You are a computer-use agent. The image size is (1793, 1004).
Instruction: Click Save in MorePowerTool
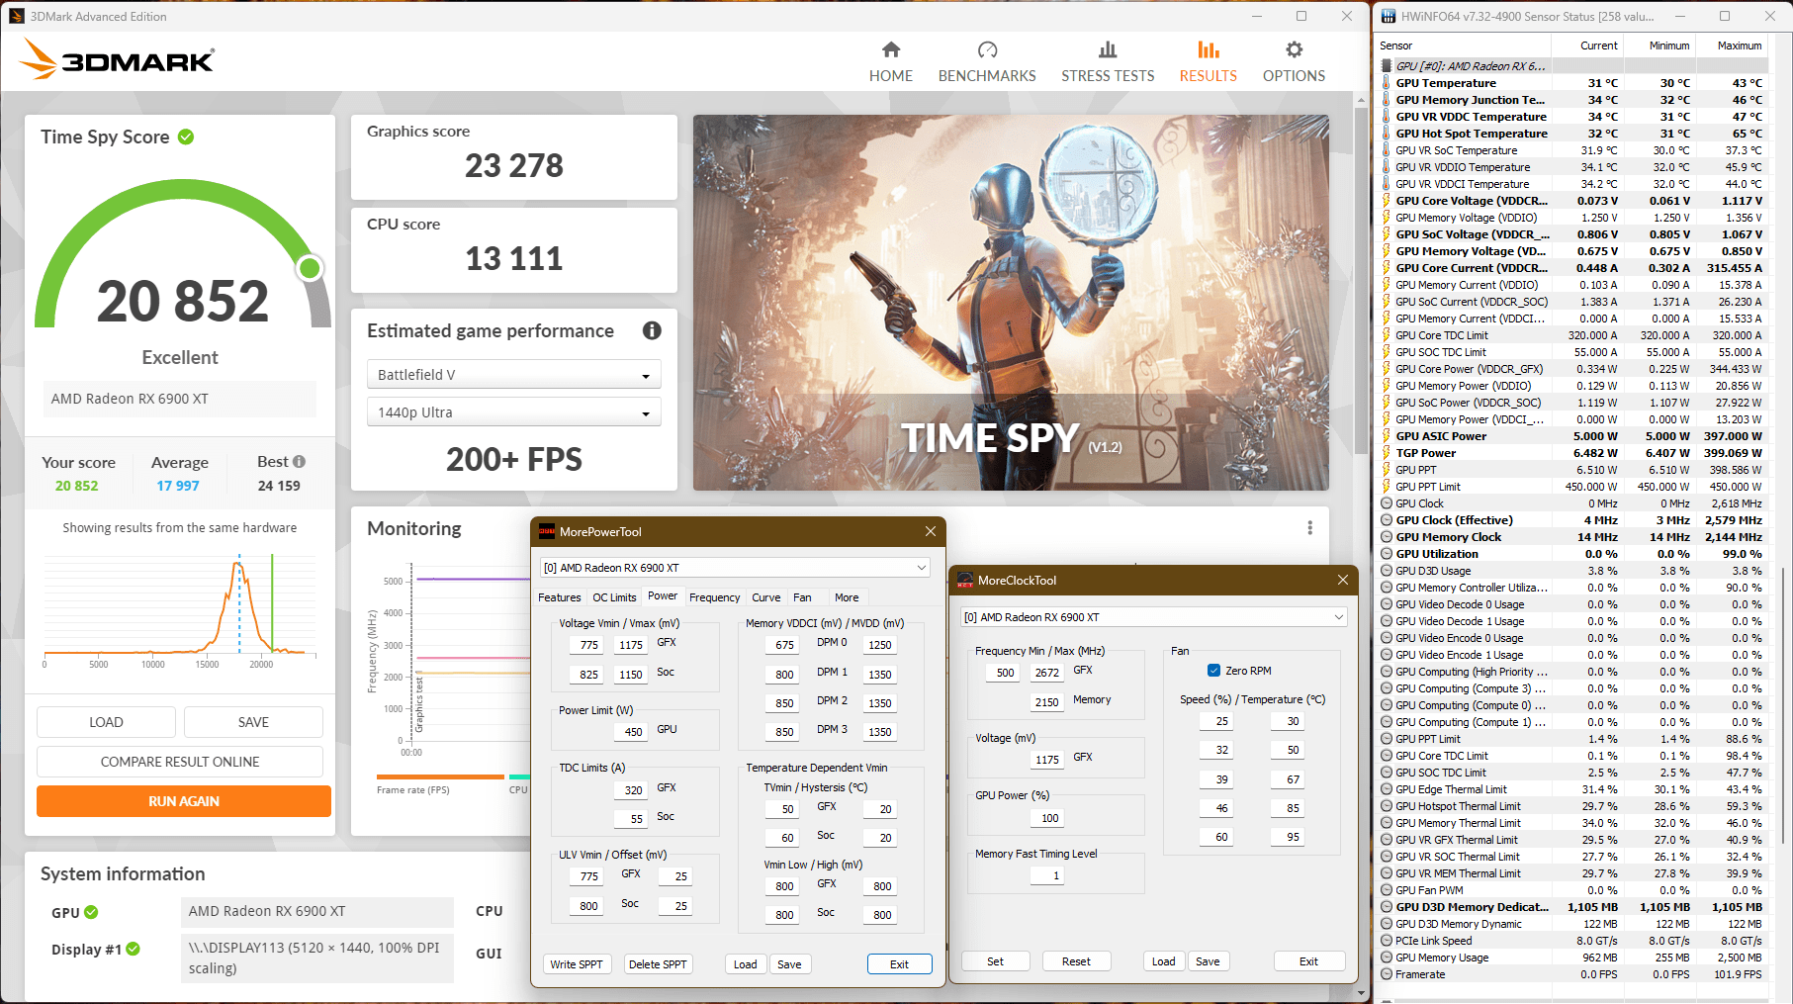pyautogui.click(x=789, y=964)
